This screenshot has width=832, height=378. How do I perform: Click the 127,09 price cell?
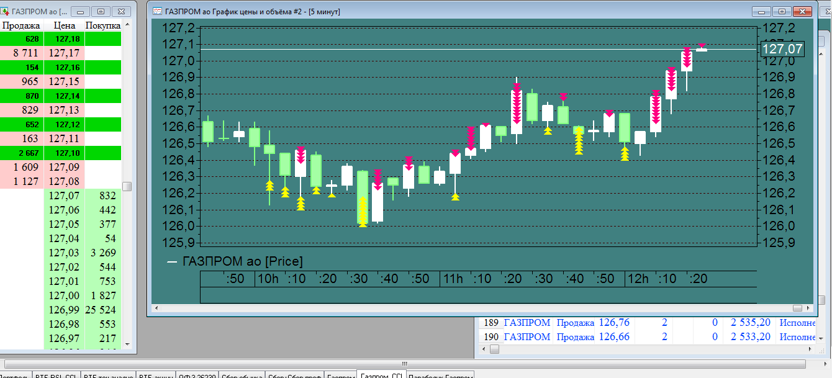[x=65, y=168]
